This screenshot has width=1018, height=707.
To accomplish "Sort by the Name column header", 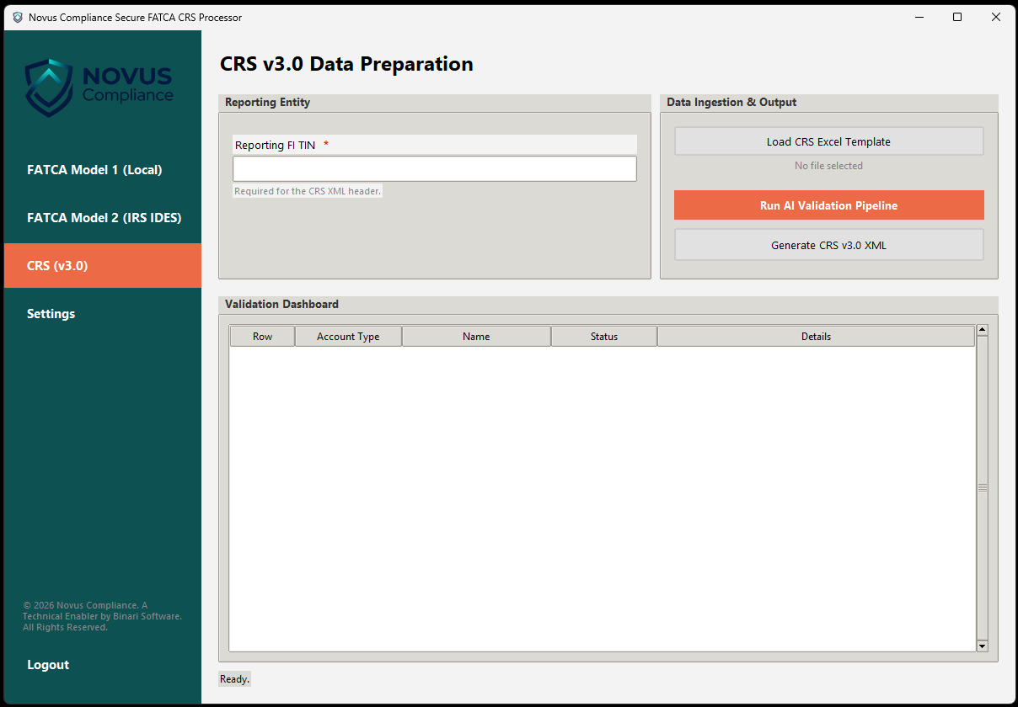I will tap(476, 337).
